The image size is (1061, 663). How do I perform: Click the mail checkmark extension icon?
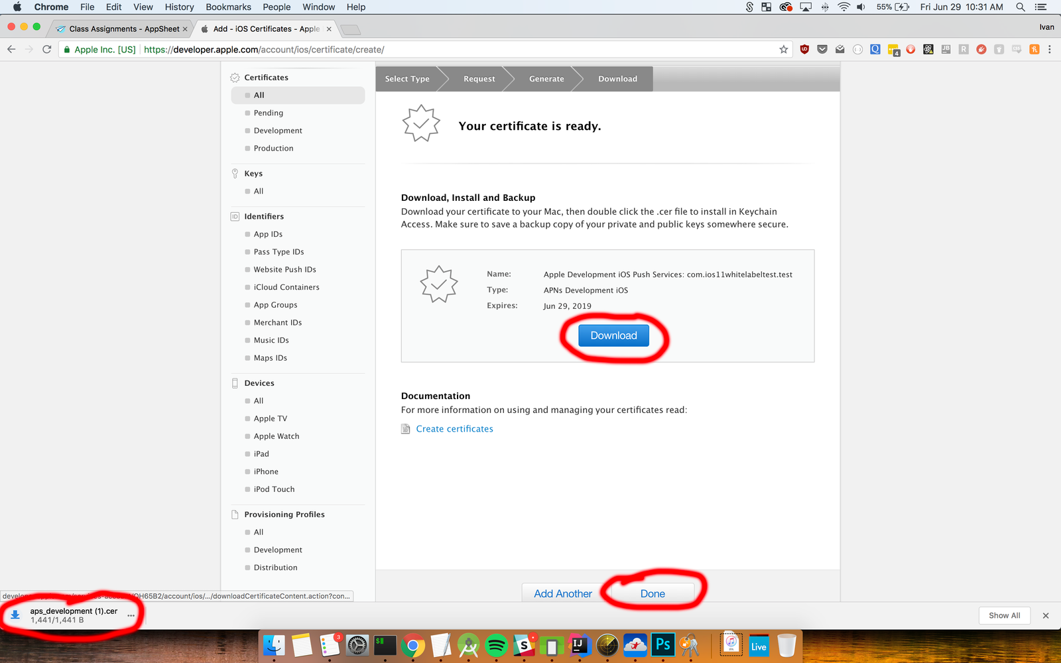(x=840, y=49)
